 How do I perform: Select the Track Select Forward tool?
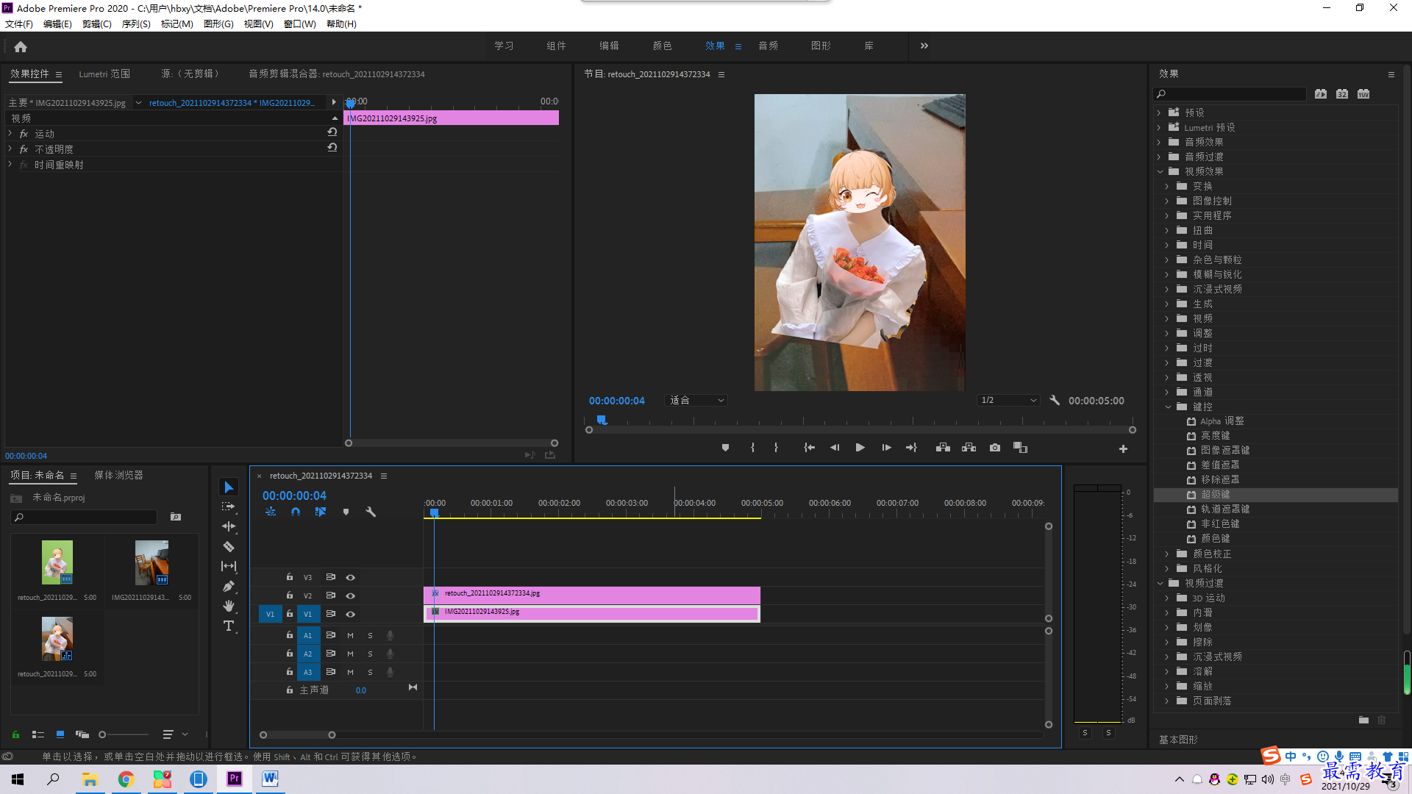(x=229, y=507)
